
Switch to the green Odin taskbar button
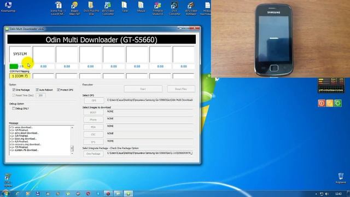[x=129, y=194]
